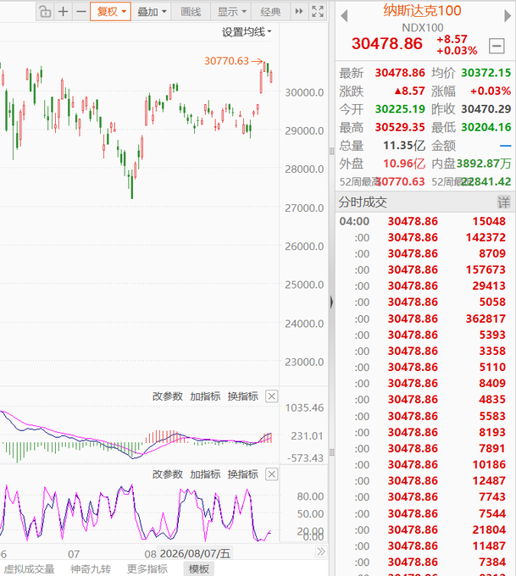Screen dimensions: 516x576
Task: Zoom out chart with minus button
Action: (x=81, y=12)
